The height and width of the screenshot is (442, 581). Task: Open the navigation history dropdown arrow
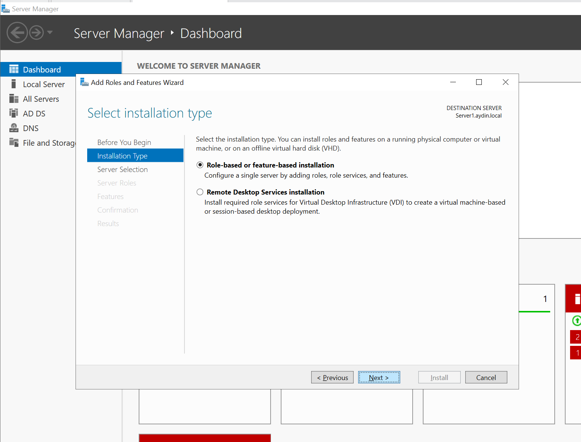50,32
